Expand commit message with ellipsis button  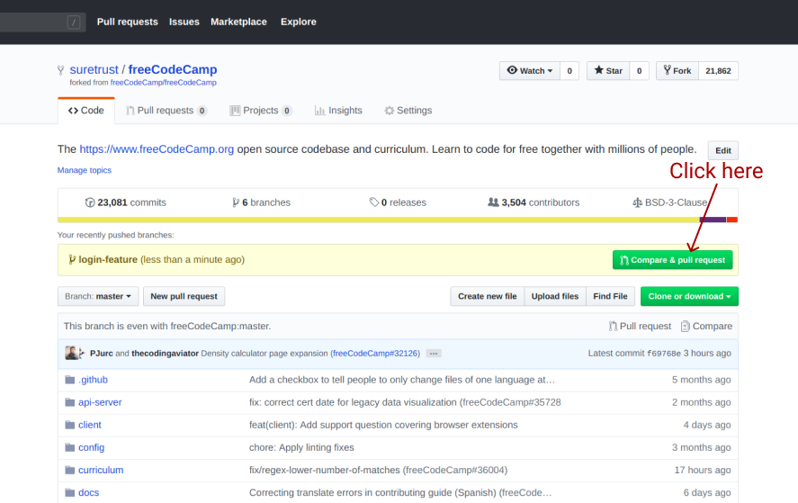pos(434,354)
